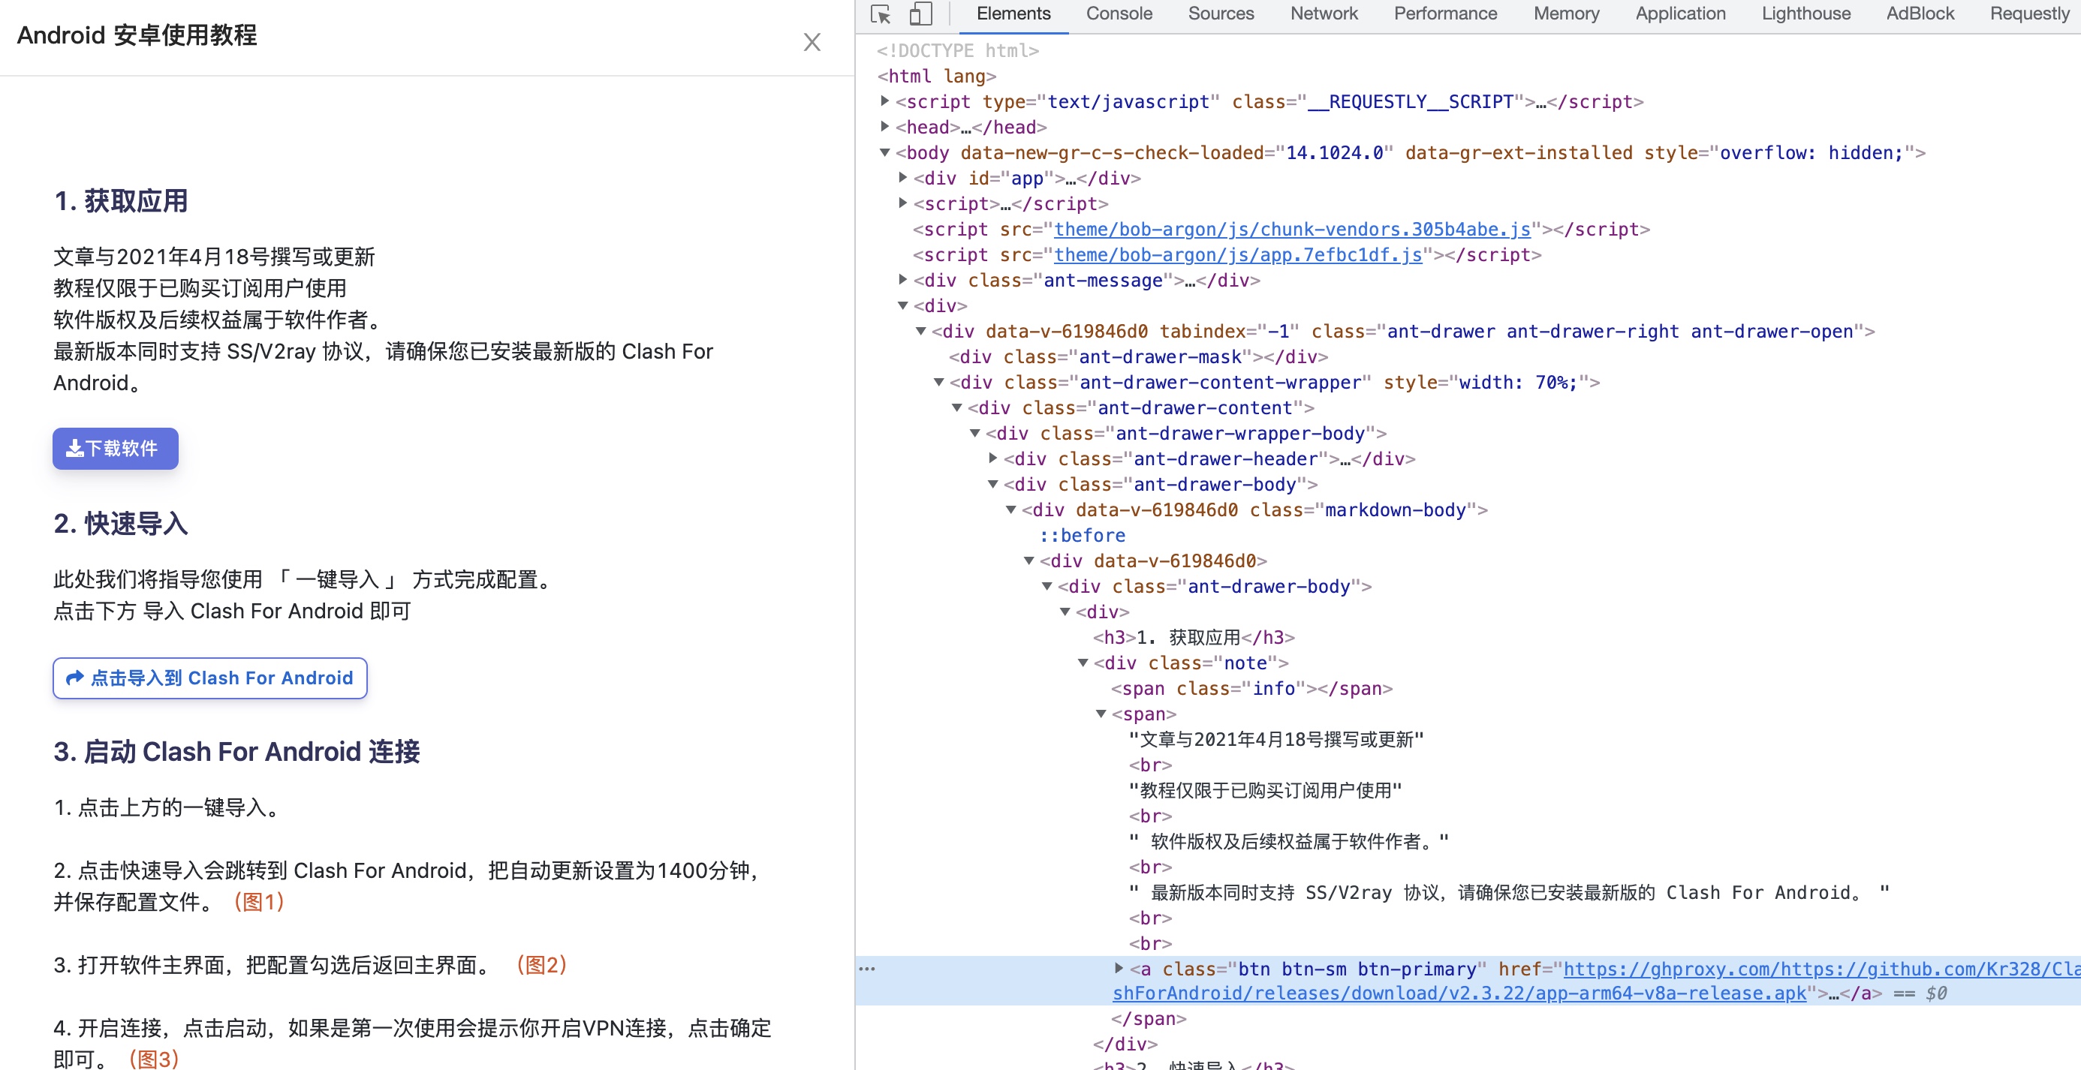Expand the ant-drawer-header node
The image size is (2081, 1070).
click(x=993, y=458)
